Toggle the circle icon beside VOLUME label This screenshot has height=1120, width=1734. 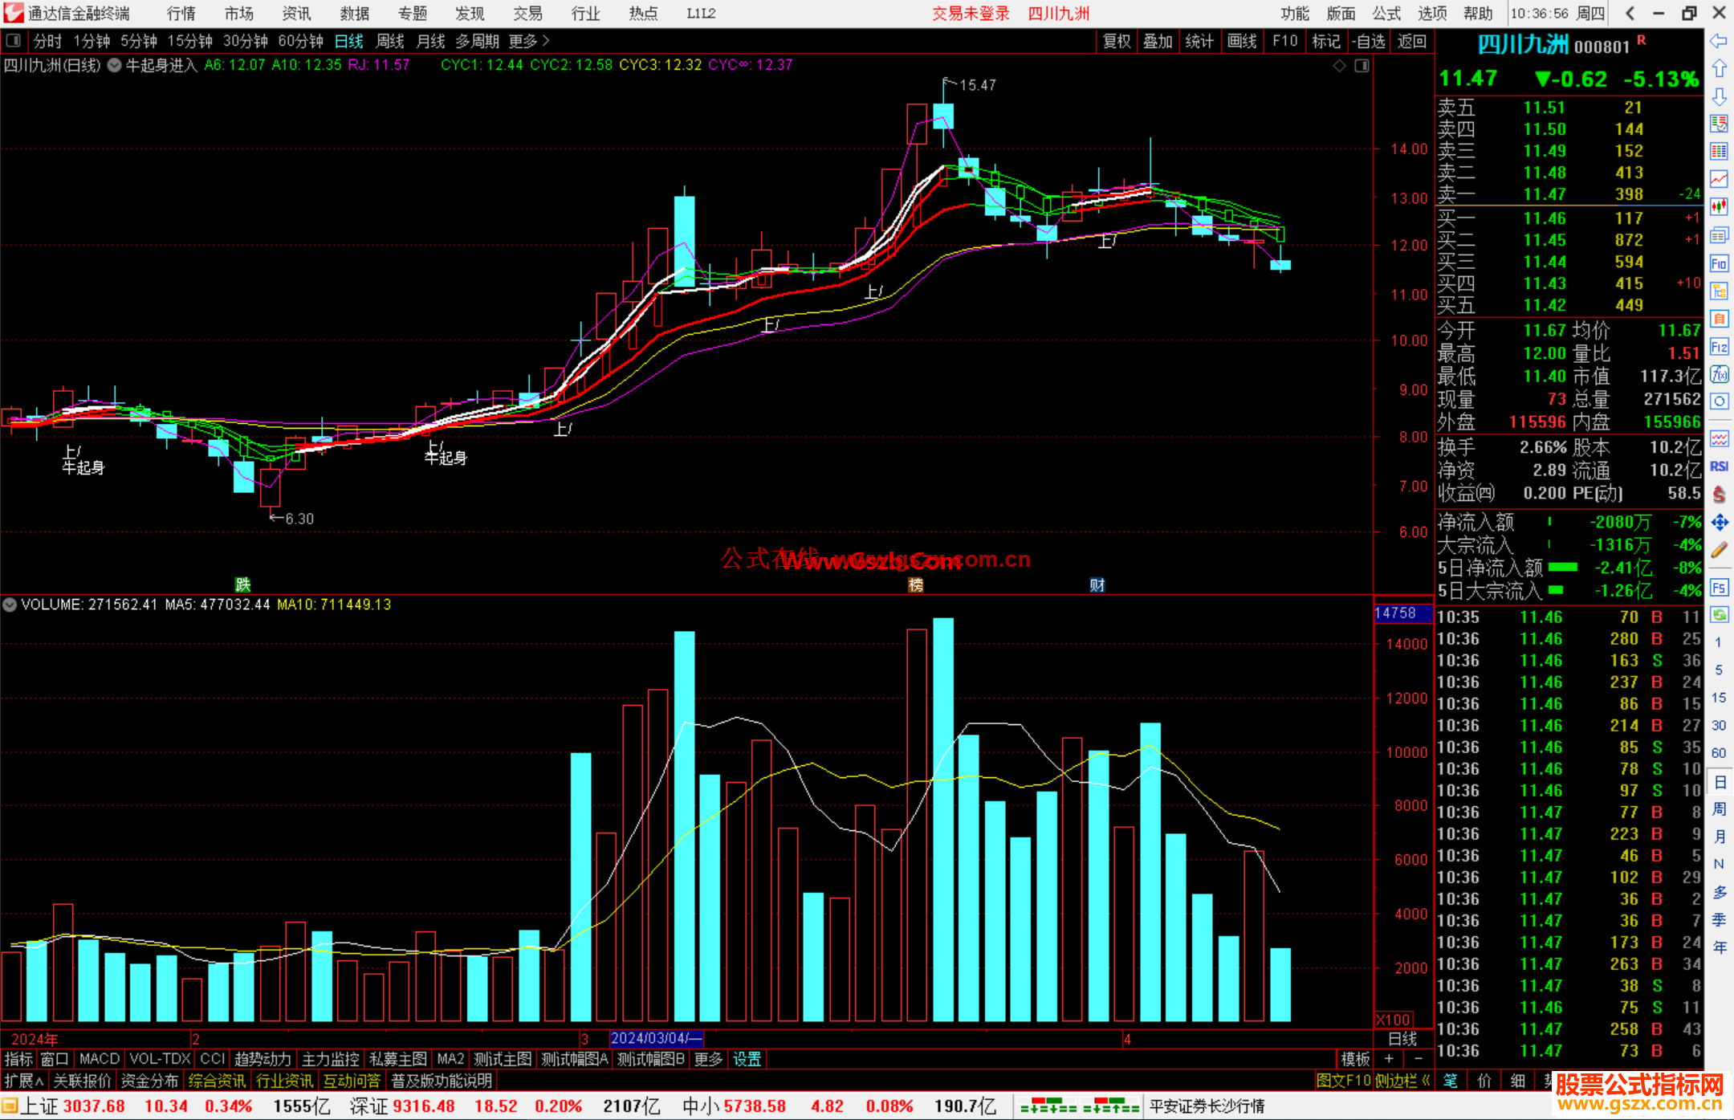pyautogui.click(x=10, y=605)
